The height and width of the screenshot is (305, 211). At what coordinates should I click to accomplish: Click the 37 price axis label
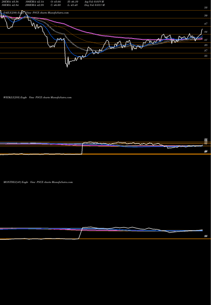click(x=206, y=50)
